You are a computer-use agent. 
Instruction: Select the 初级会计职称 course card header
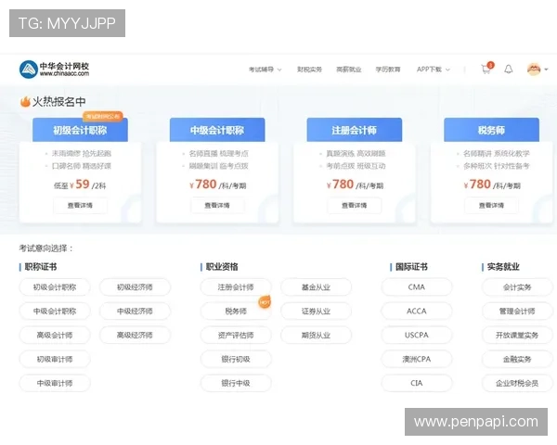pyautogui.click(x=80, y=130)
